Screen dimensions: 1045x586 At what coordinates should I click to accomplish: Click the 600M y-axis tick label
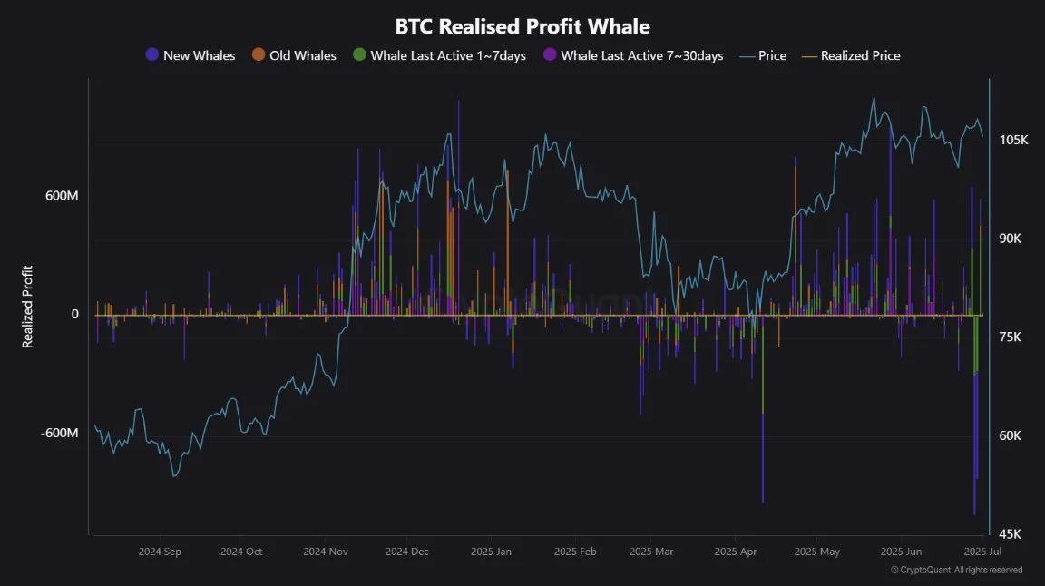click(62, 196)
